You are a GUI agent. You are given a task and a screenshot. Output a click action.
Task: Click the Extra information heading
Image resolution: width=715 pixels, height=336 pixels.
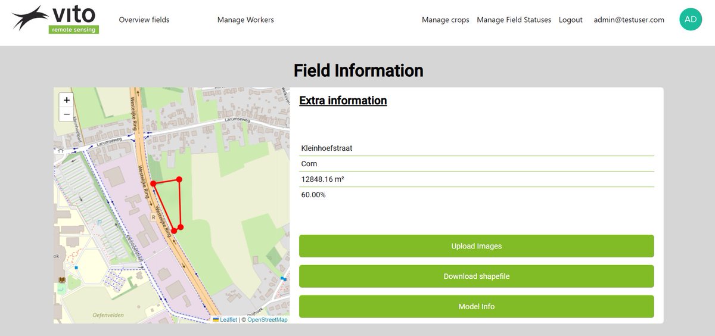pos(343,101)
